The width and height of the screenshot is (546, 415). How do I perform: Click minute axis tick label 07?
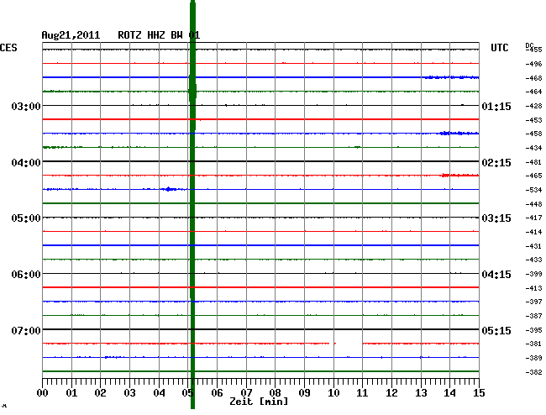point(246,393)
